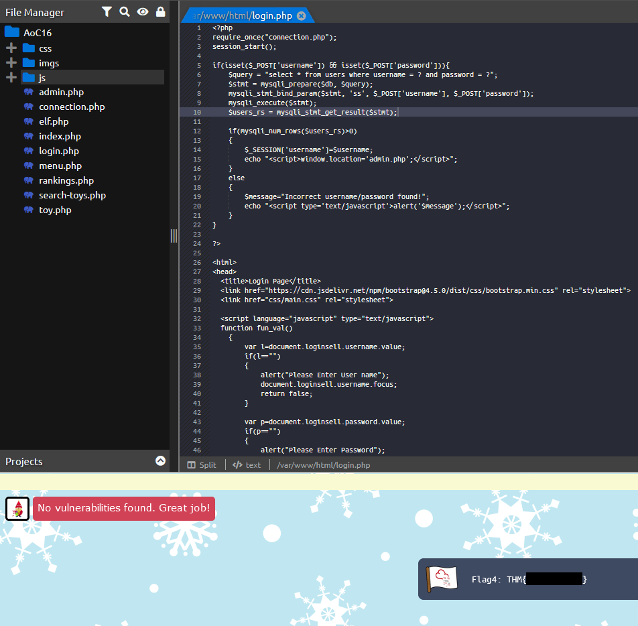Toggle the padlock lock icon in File Manager
Viewport: 638px width, 626px height.
click(x=161, y=12)
